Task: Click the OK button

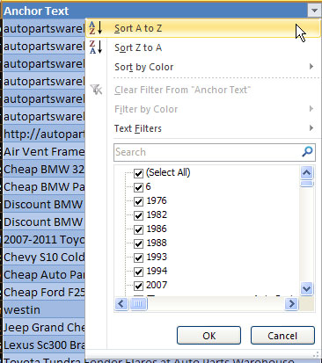Action: click(x=209, y=336)
